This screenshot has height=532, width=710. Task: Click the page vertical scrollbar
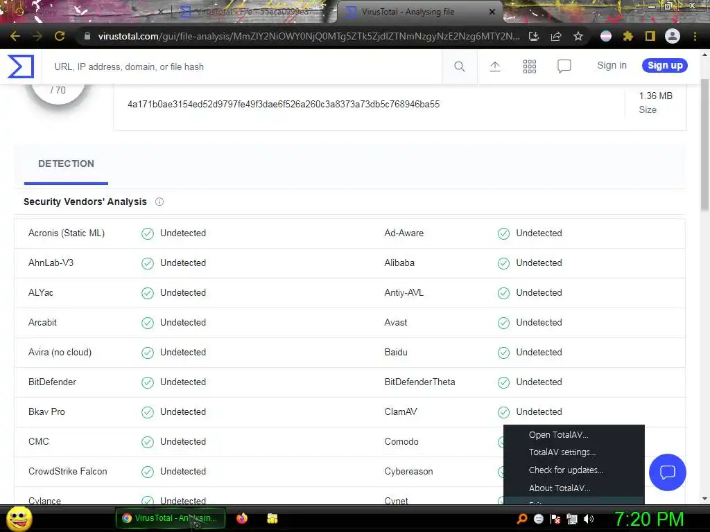click(x=704, y=145)
